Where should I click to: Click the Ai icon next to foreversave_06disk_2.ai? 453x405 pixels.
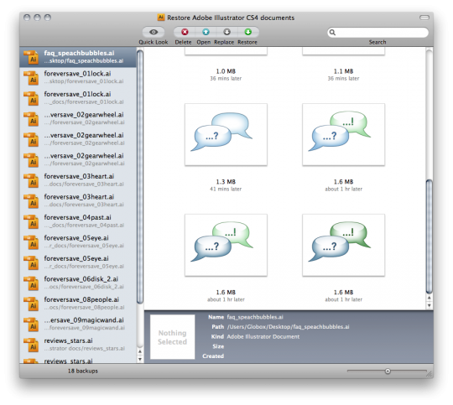[31, 283]
